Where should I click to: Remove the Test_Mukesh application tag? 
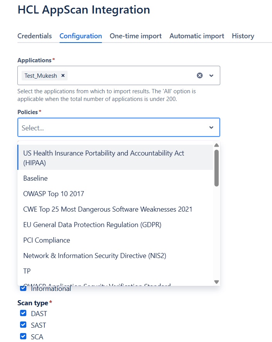coord(63,76)
